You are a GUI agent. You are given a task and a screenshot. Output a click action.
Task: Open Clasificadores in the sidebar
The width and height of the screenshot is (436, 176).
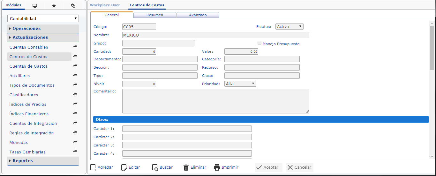click(24, 95)
